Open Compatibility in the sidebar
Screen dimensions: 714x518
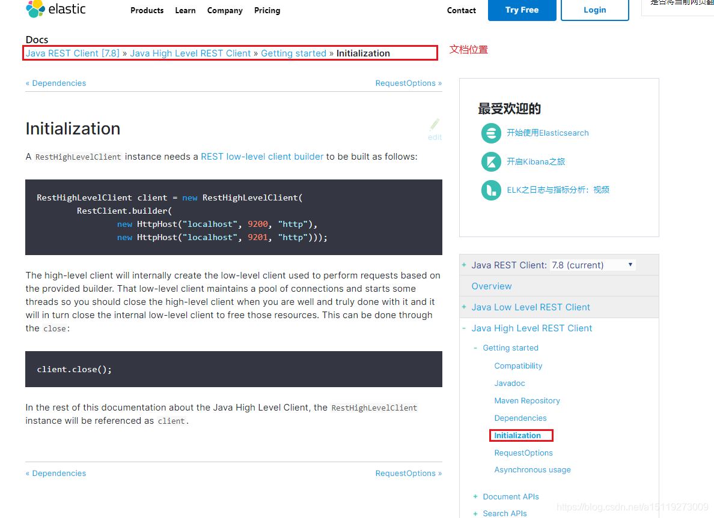pyautogui.click(x=518, y=366)
